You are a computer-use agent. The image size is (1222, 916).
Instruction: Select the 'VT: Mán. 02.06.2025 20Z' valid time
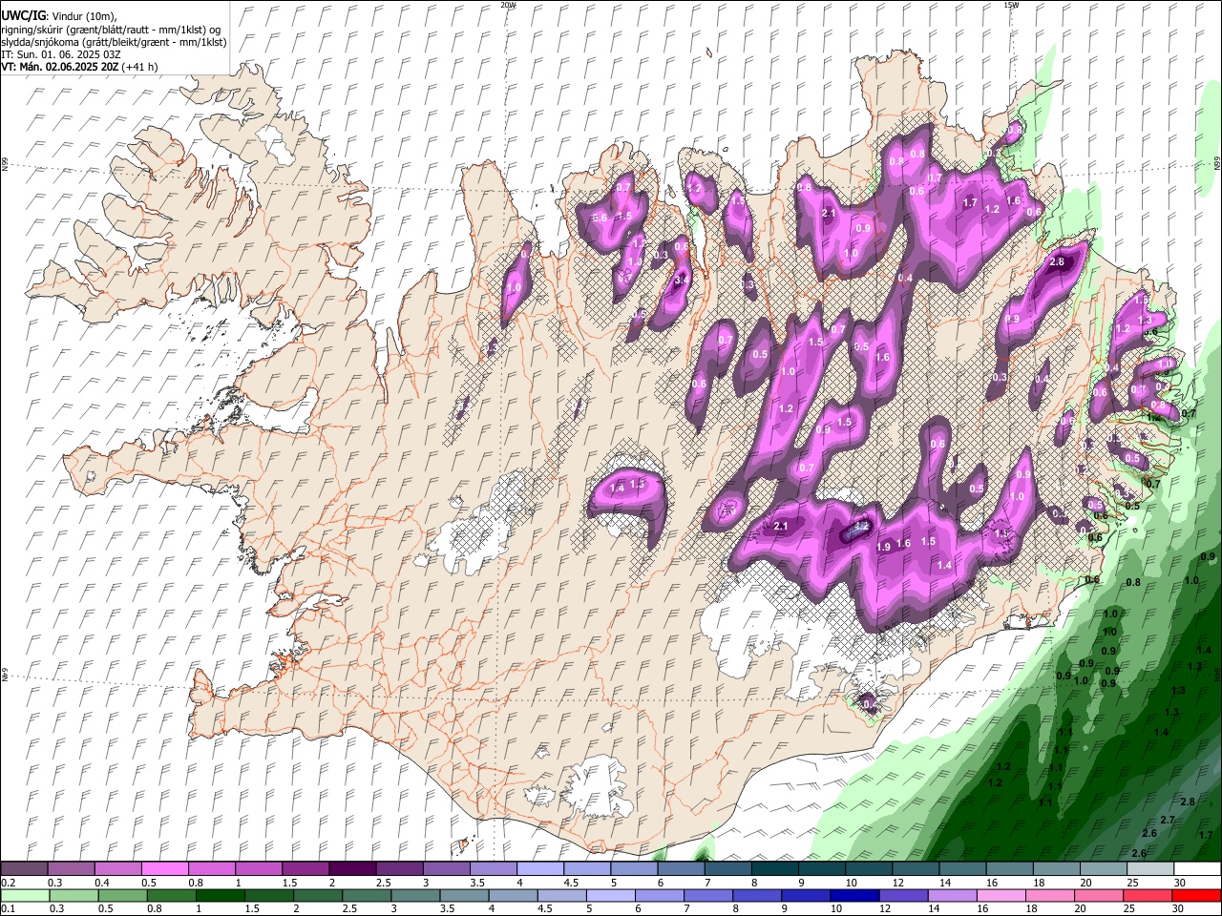(x=59, y=67)
